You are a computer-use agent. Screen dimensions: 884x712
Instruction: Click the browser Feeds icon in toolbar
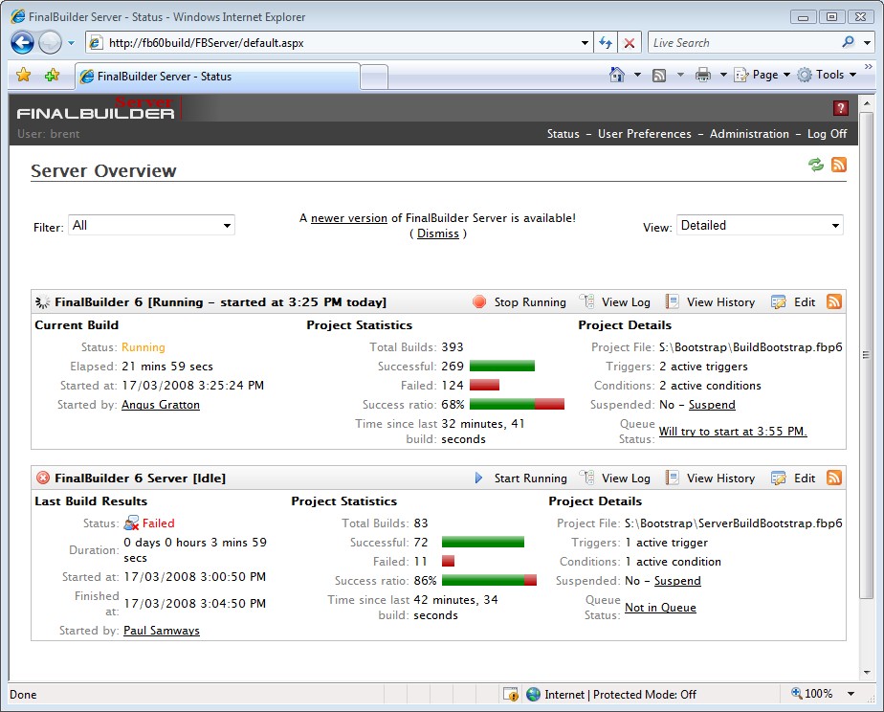659,75
